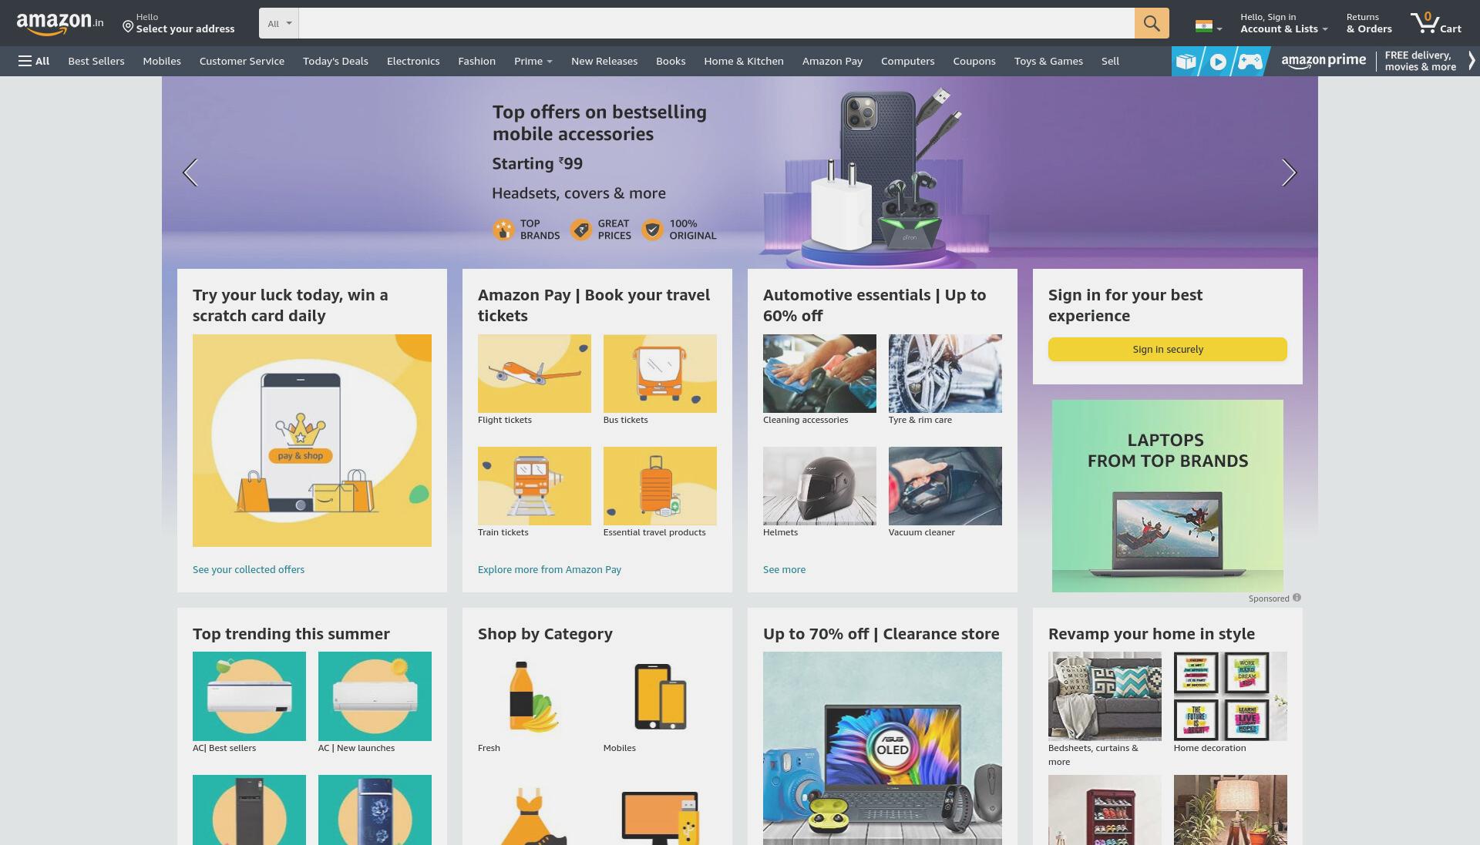Click the Prime video play icon
The image size is (1480, 845).
click(1218, 62)
